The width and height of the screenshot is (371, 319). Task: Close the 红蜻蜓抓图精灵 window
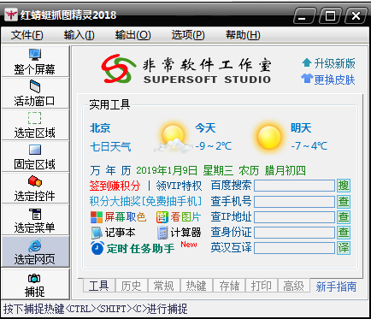click(356, 15)
